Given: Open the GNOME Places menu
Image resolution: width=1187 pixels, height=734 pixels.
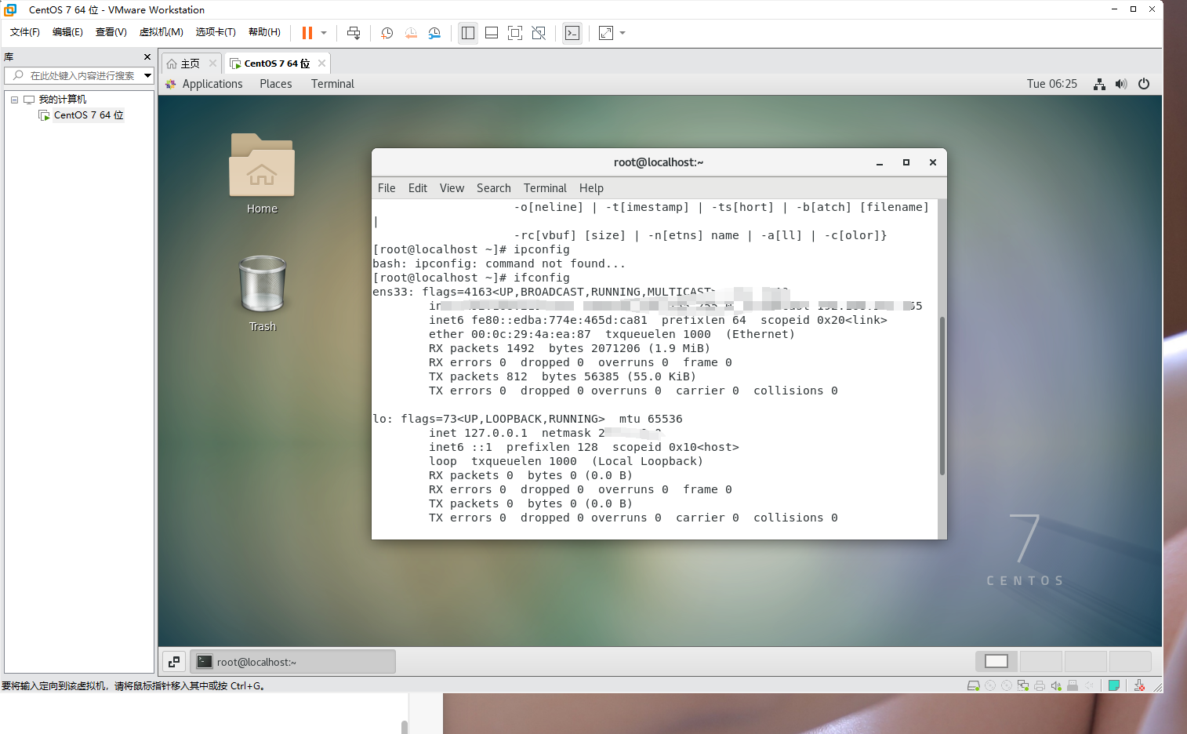Looking at the screenshot, I should (x=276, y=84).
